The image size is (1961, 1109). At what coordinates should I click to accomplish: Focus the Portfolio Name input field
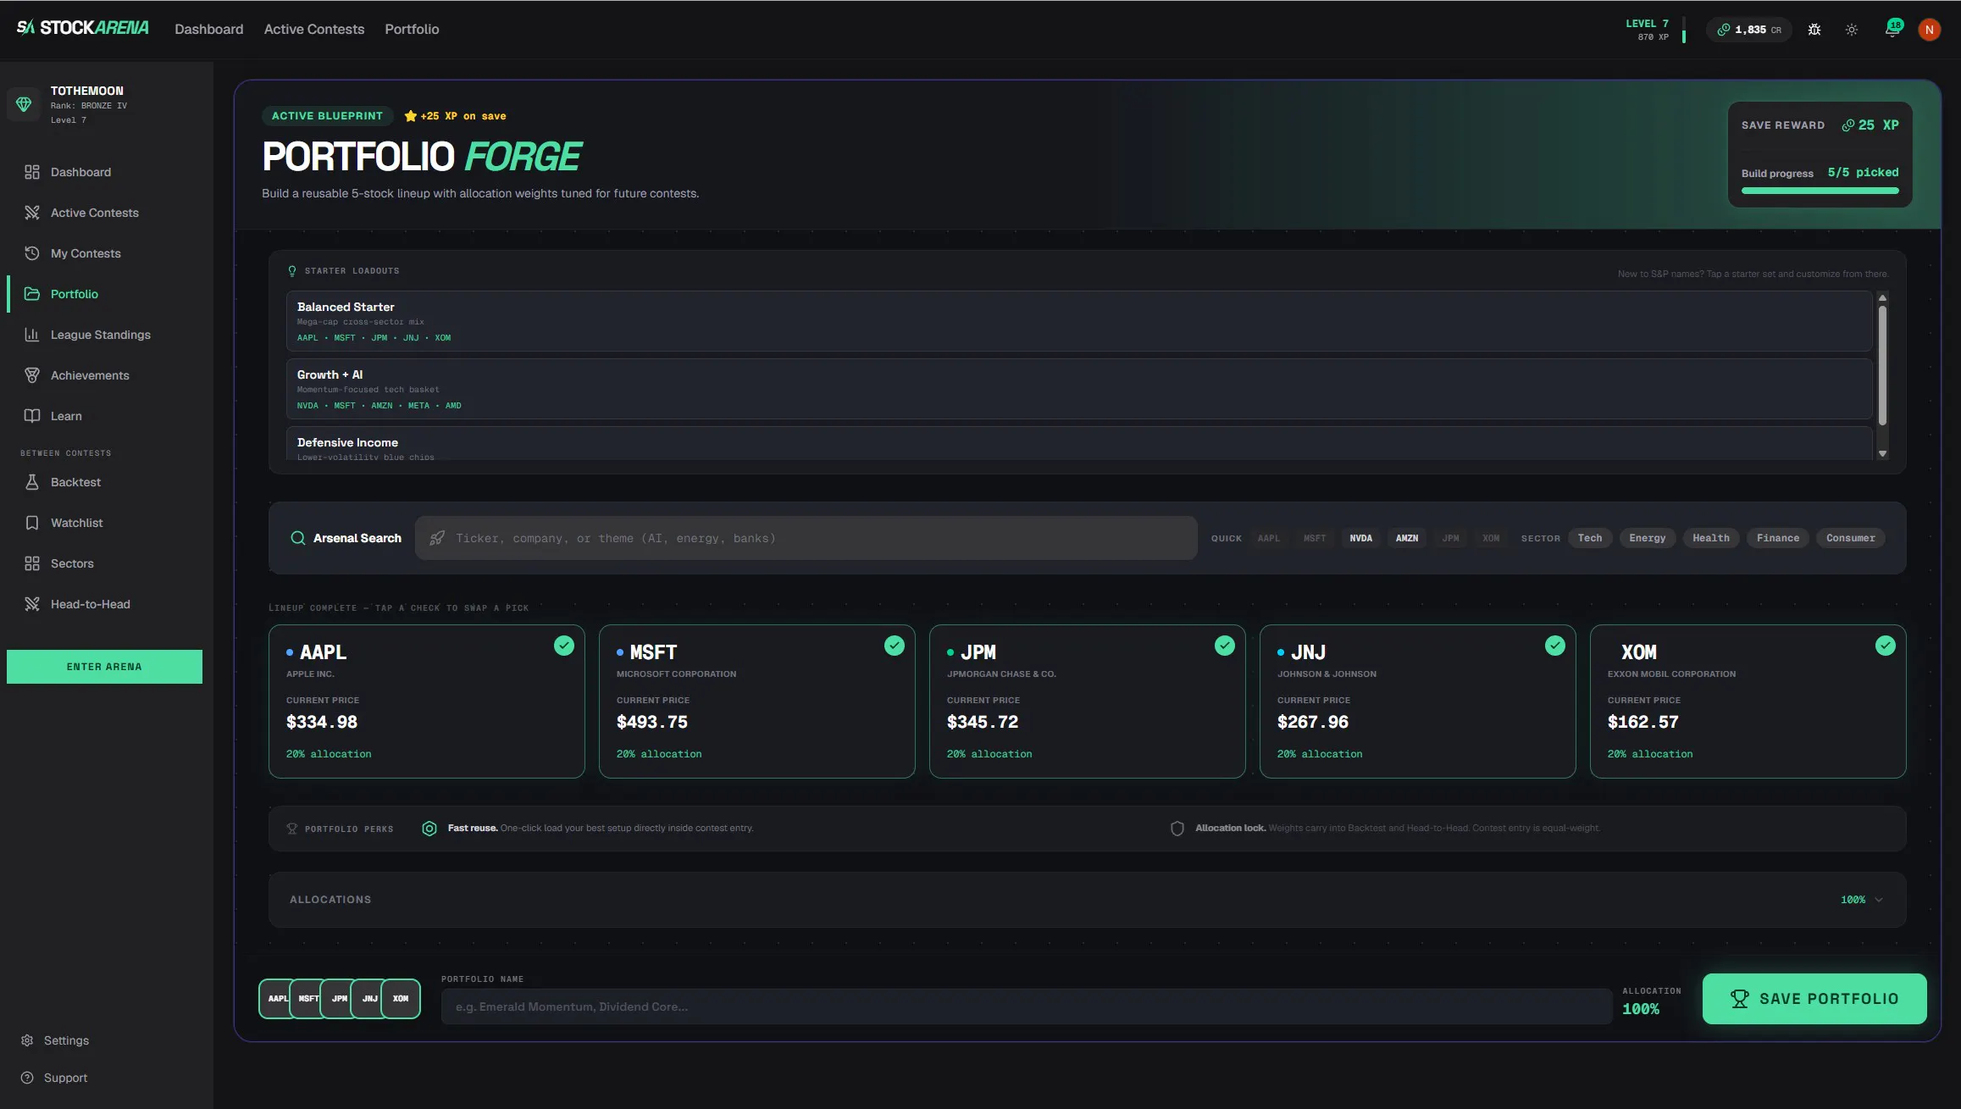click(x=1027, y=1006)
